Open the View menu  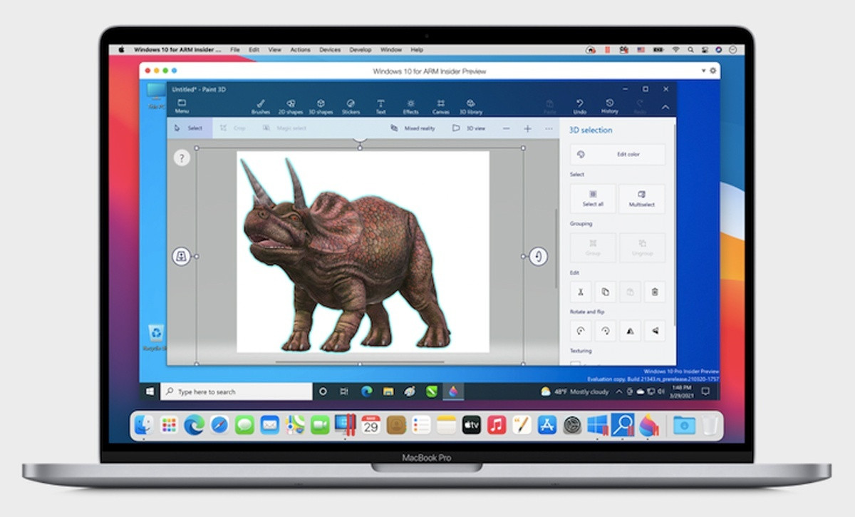[274, 50]
